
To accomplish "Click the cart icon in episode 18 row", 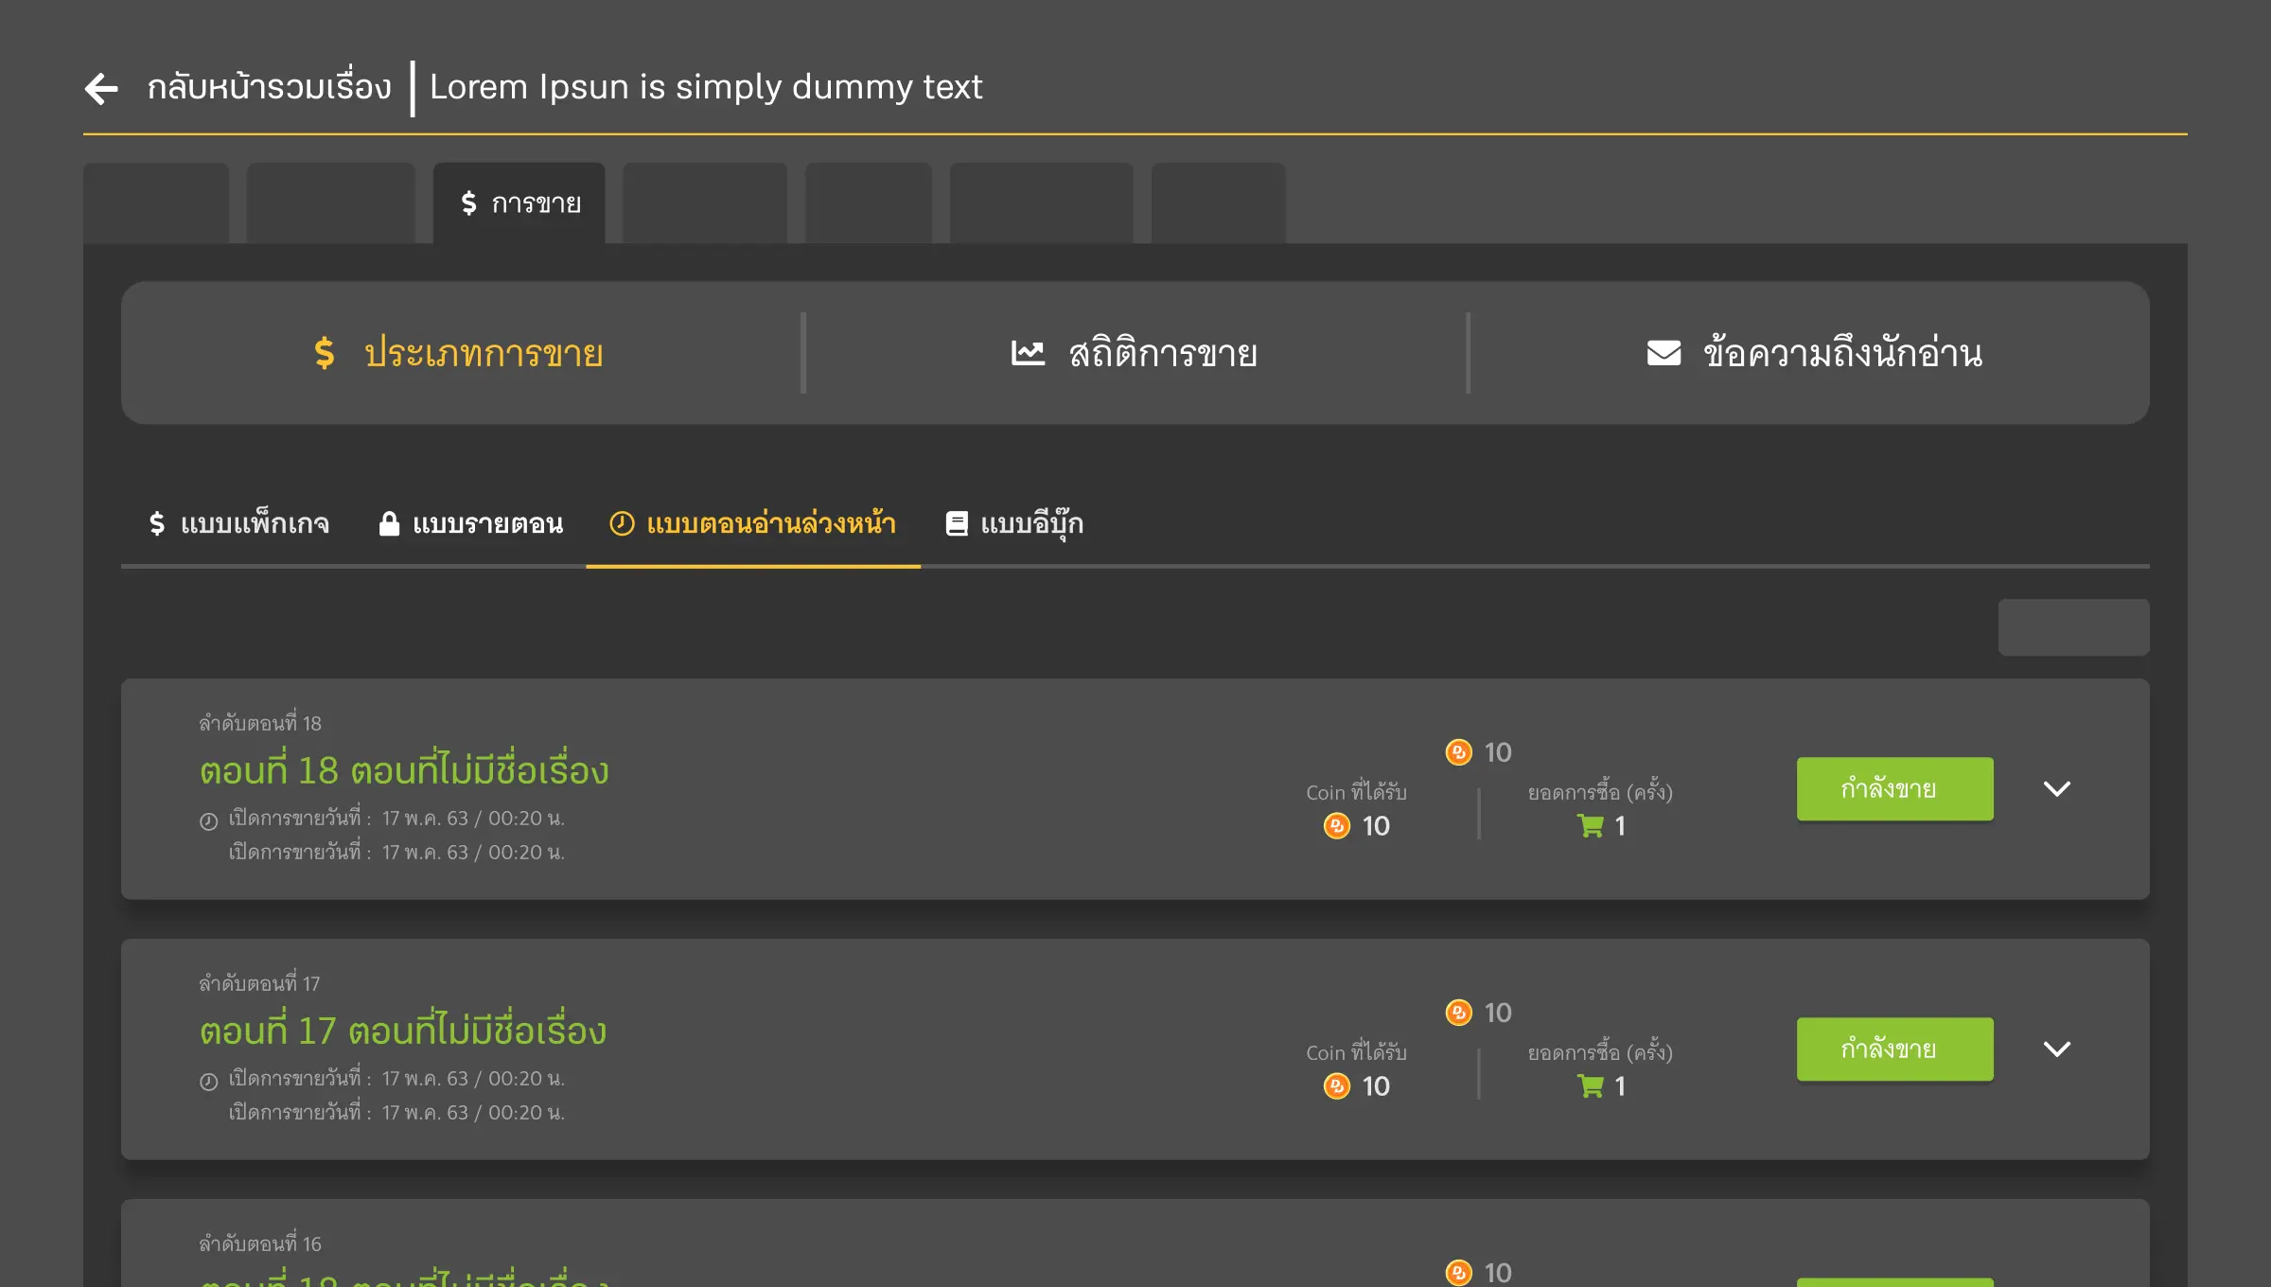I will 1591,826.
